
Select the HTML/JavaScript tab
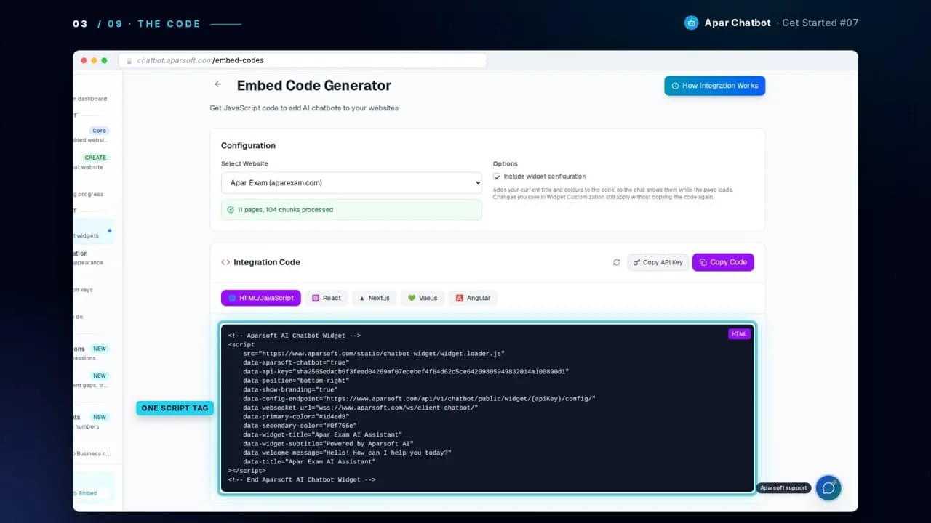(x=261, y=298)
